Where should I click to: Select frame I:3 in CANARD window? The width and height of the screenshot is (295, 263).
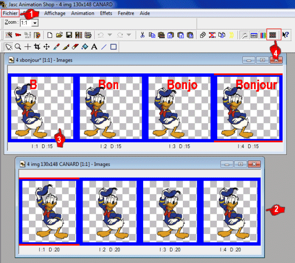pos(170,211)
